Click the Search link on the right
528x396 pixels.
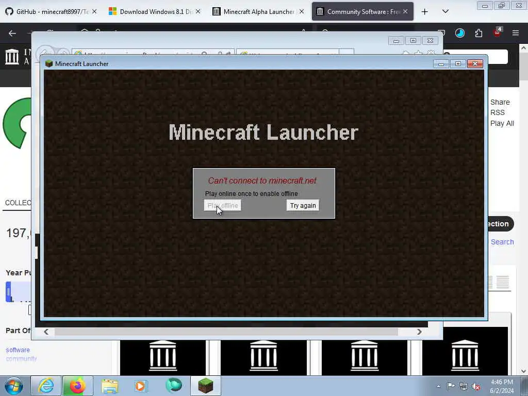[x=502, y=242]
